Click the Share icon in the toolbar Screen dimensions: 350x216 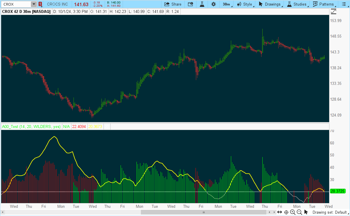click(x=173, y=4)
